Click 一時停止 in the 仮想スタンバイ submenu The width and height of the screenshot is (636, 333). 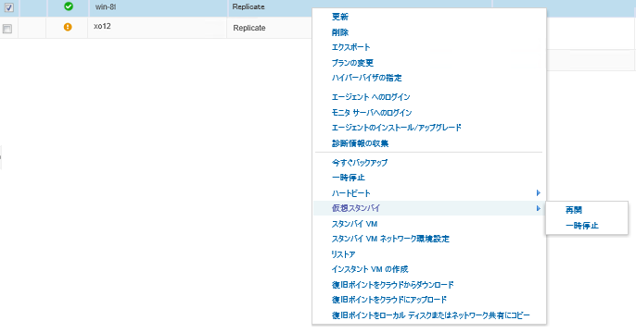click(x=582, y=226)
